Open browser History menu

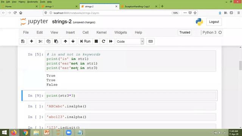click(x=22, y=2)
